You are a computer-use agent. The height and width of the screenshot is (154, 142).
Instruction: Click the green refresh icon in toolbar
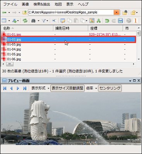[x=25, y=20]
